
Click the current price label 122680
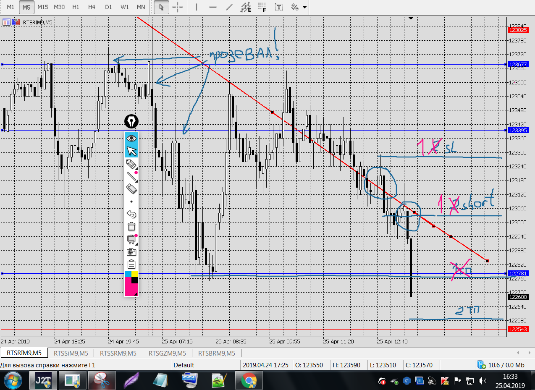pyautogui.click(x=518, y=297)
